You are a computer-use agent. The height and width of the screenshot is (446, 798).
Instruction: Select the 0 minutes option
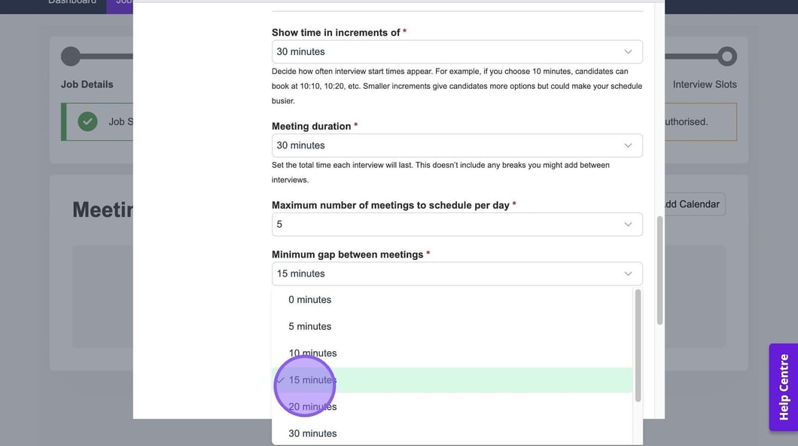pyautogui.click(x=310, y=300)
